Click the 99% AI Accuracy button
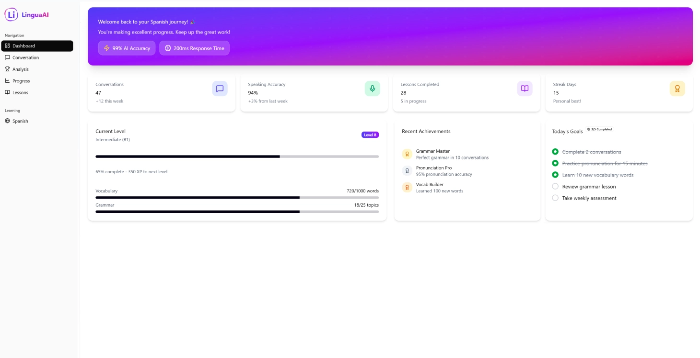Image resolution: width=700 pixels, height=358 pixels. [127, 48]
